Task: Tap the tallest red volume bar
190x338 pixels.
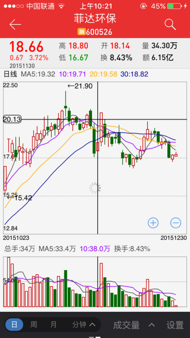Action: 8,282
